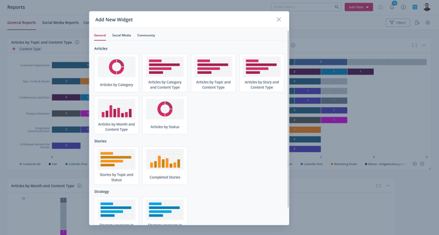The width and height of the screenshot is (439, 235).
Task: Choose Articles by Category and Content Type widget
Action: click(x=165, y=73)
